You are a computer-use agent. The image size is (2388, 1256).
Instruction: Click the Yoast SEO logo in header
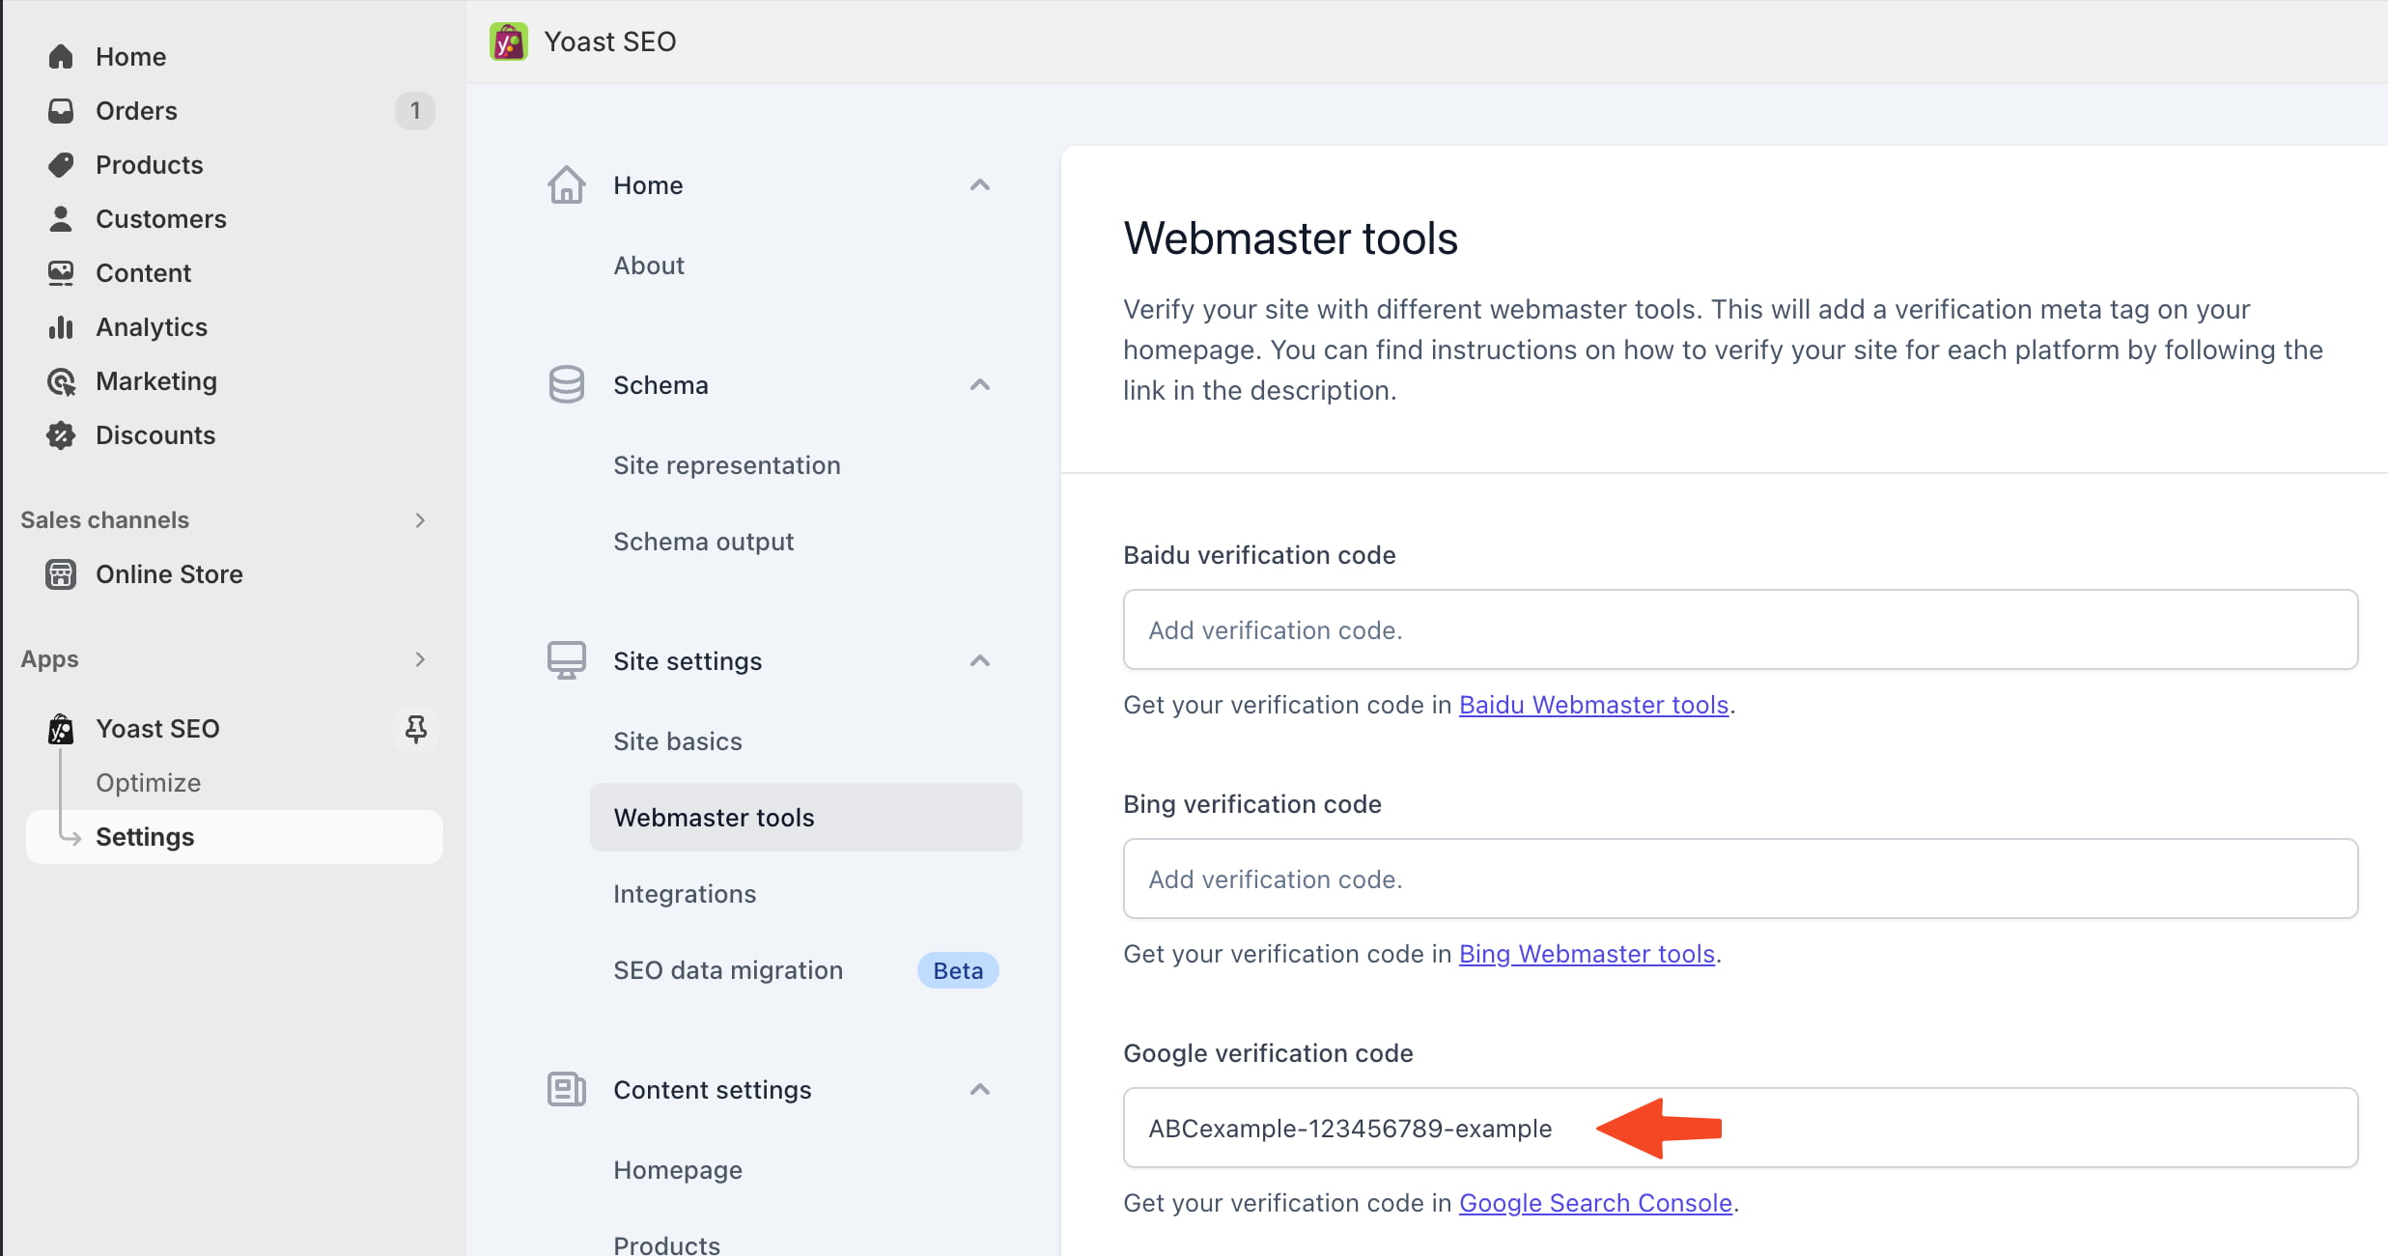pos(509,42)
